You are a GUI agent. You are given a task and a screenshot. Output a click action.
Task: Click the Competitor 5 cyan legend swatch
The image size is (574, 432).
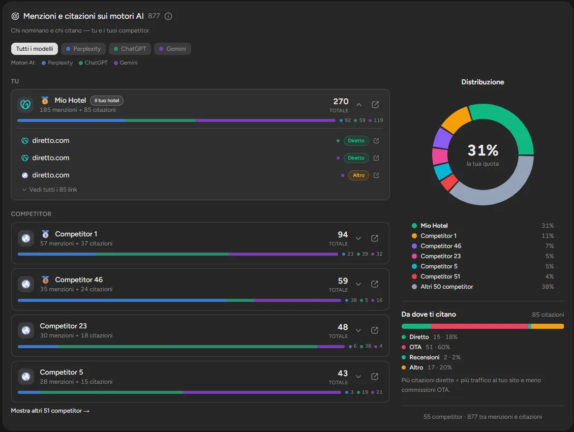click(x=414, y=266)
